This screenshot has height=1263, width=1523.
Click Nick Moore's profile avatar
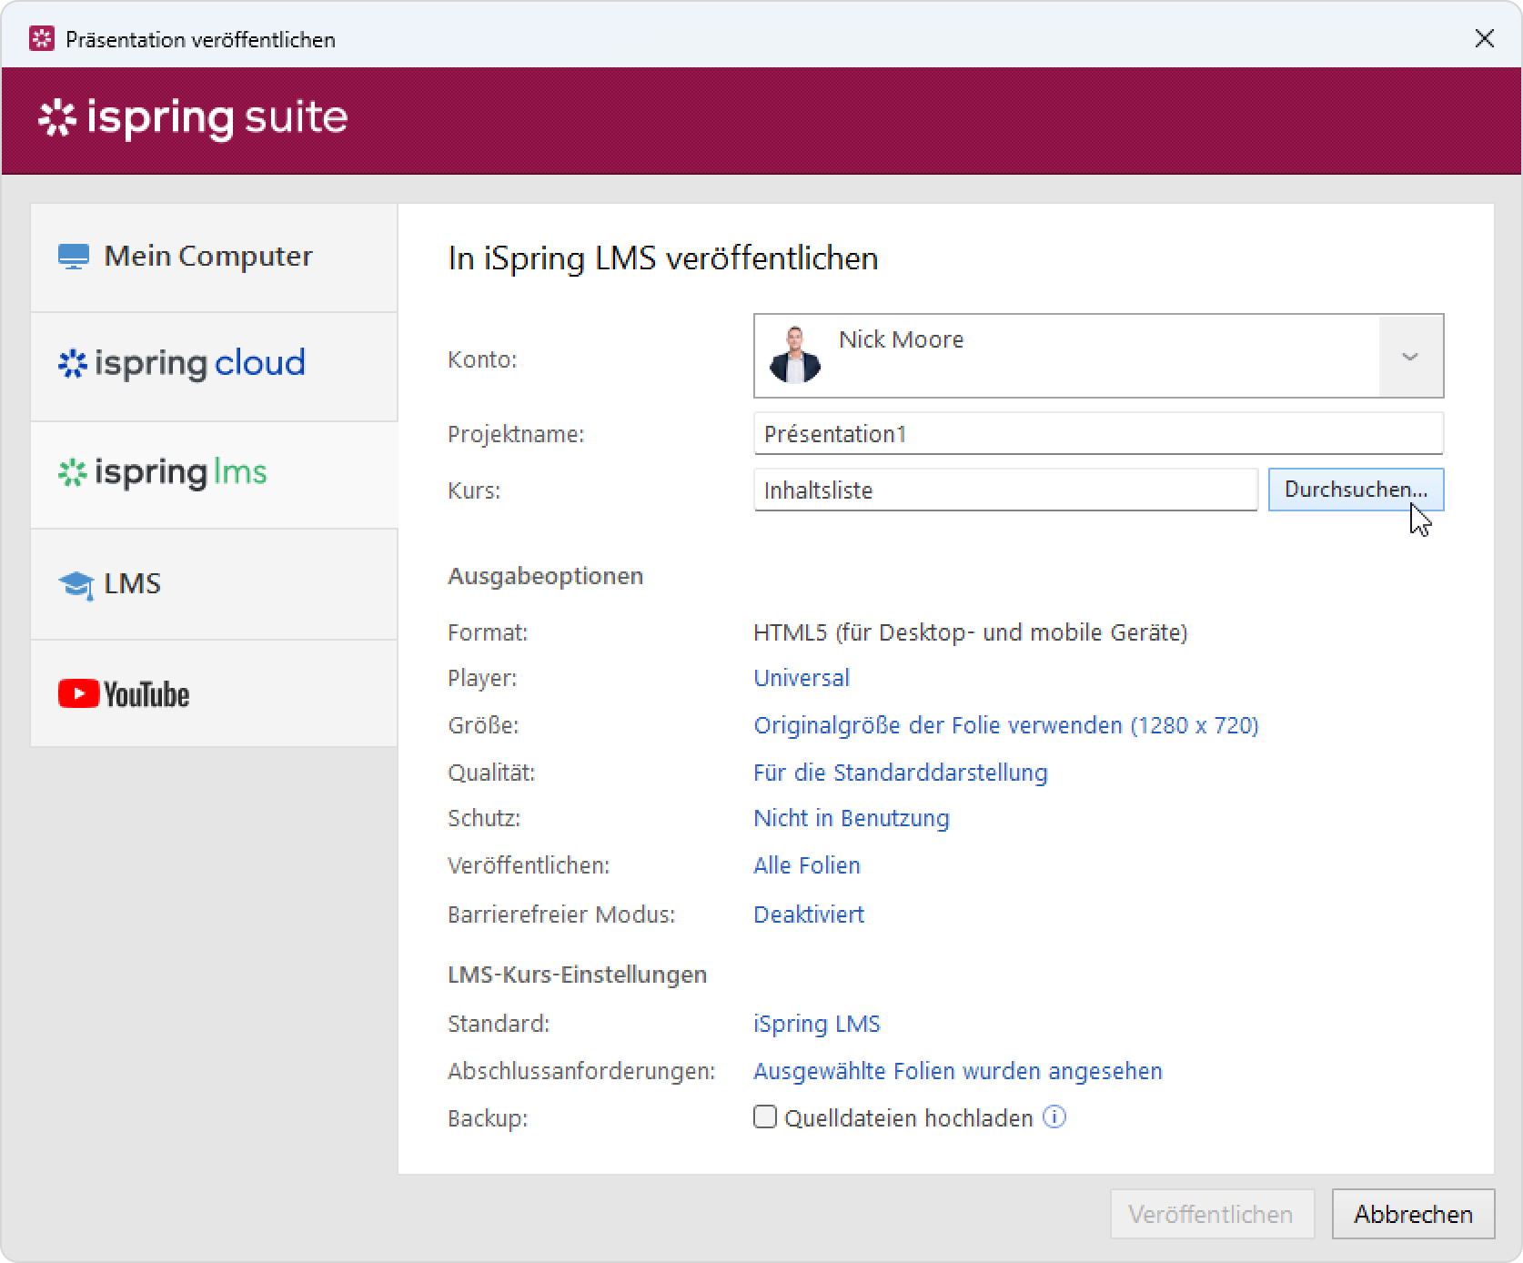[795, 355]
